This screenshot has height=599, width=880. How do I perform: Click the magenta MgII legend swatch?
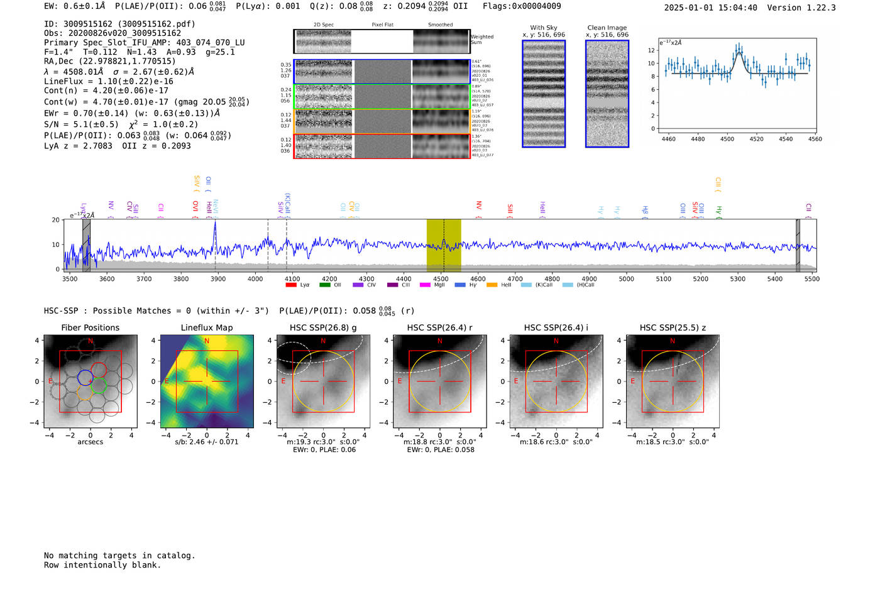coord(426,285)
